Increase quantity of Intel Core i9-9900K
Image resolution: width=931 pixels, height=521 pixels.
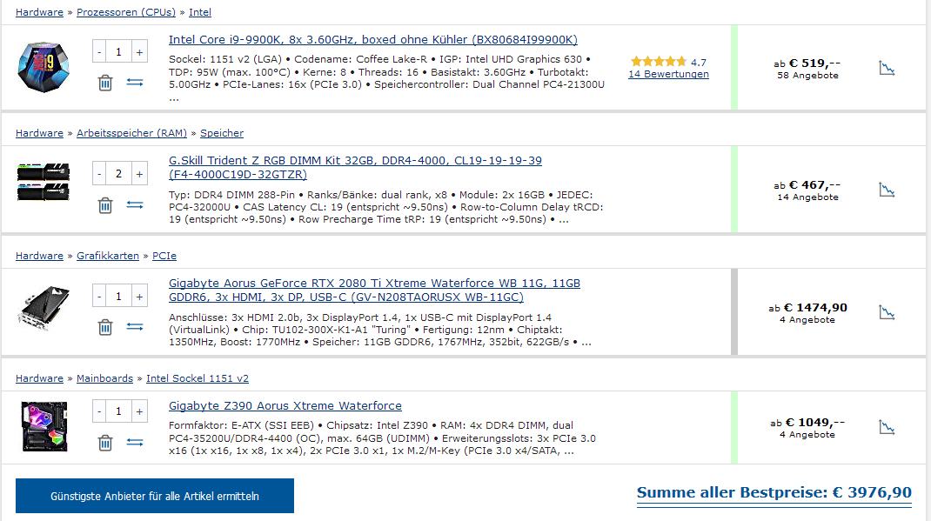click(x=139, y=52)
